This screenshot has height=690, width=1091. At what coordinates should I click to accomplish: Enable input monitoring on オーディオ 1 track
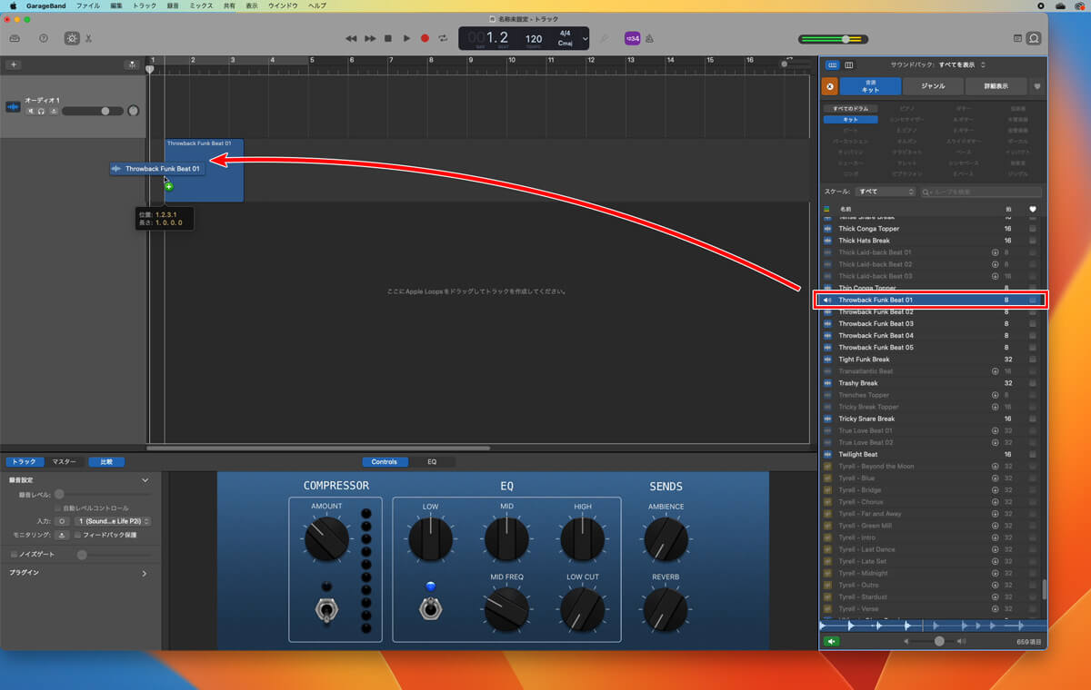[53, 111]
